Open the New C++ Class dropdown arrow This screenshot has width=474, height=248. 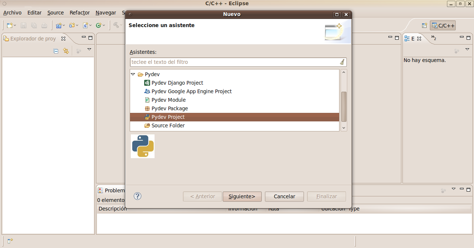104,26
